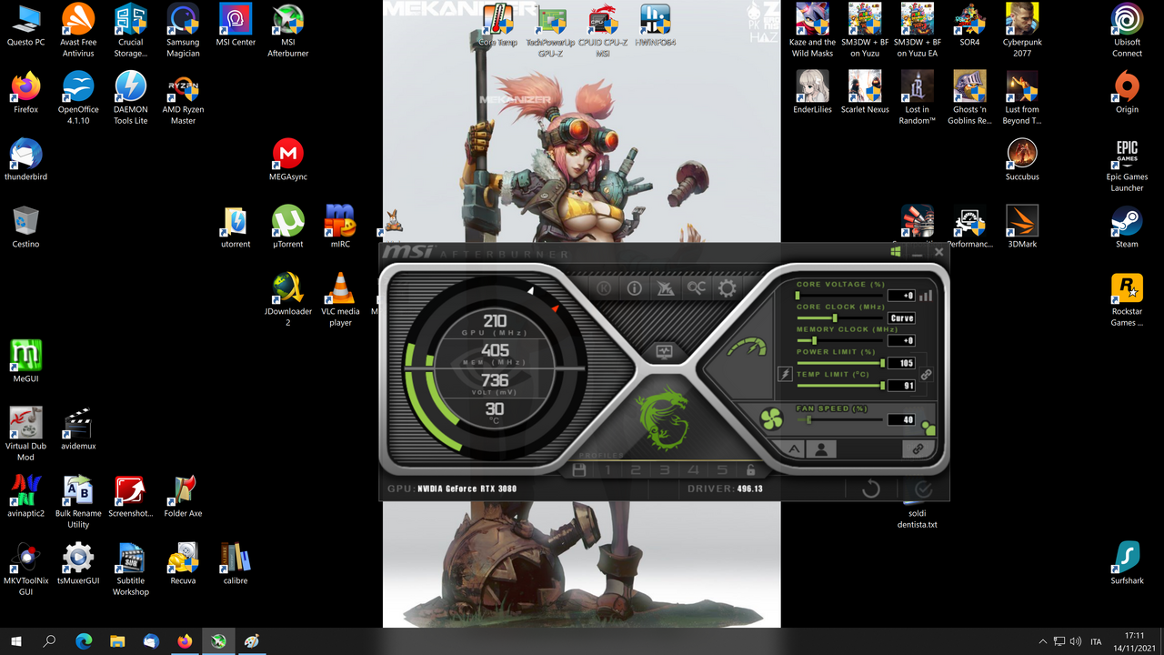Select Afterburner profile slot 5
This screenshot has height=655, width=1164.
click(723, 470)
